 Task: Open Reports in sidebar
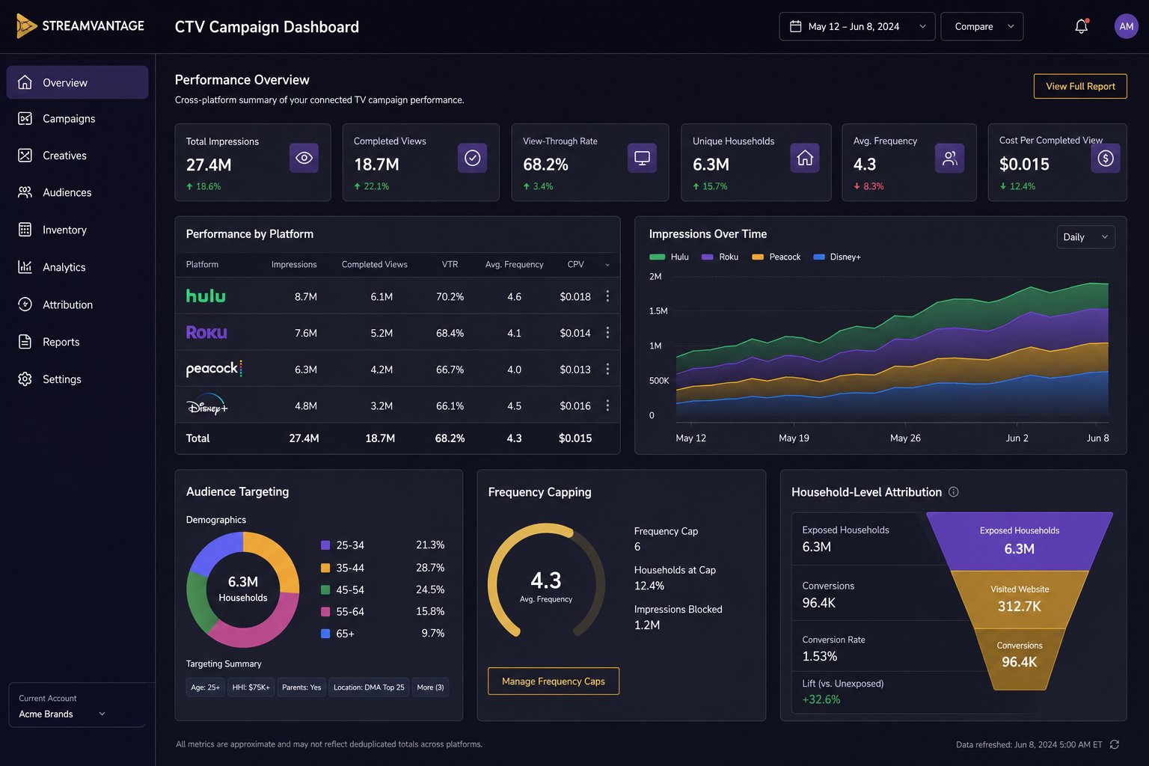pyautogui.click(x=77, y=342)
